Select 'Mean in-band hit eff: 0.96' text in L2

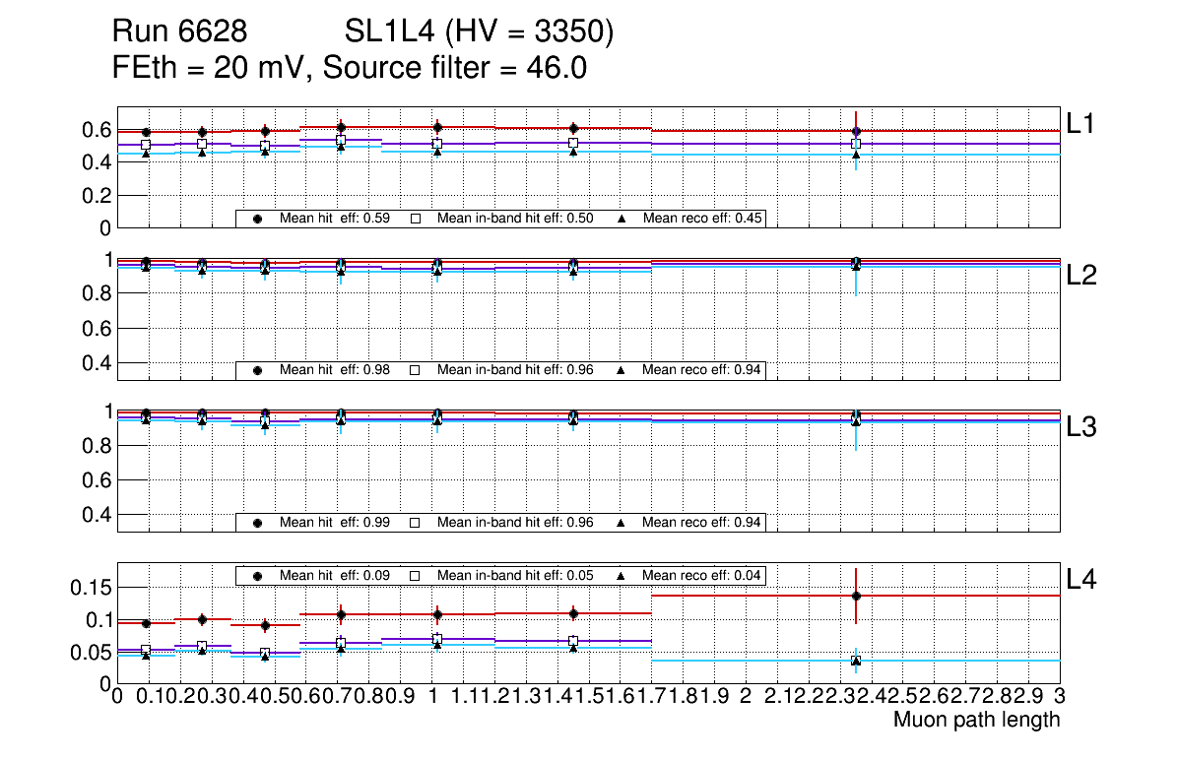[515, 370]
